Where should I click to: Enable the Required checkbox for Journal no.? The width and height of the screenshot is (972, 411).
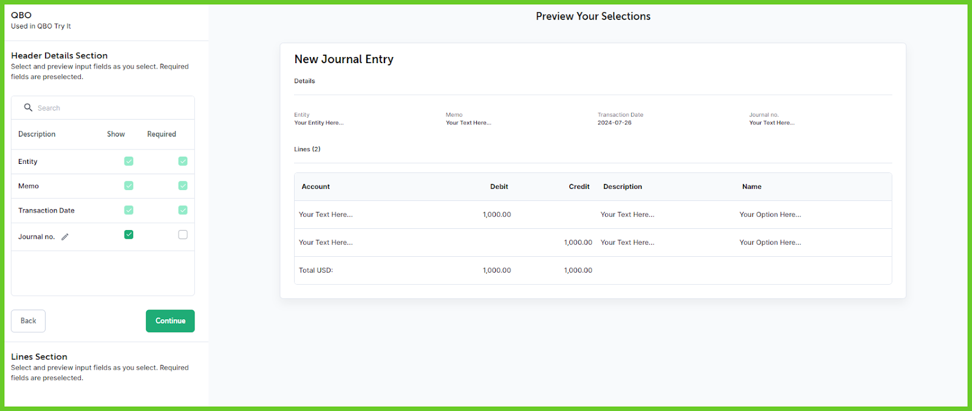coord(183,234)
